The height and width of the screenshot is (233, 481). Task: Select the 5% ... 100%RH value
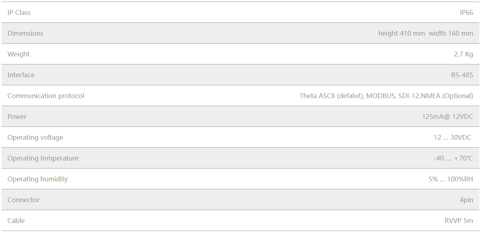point(451,179)
